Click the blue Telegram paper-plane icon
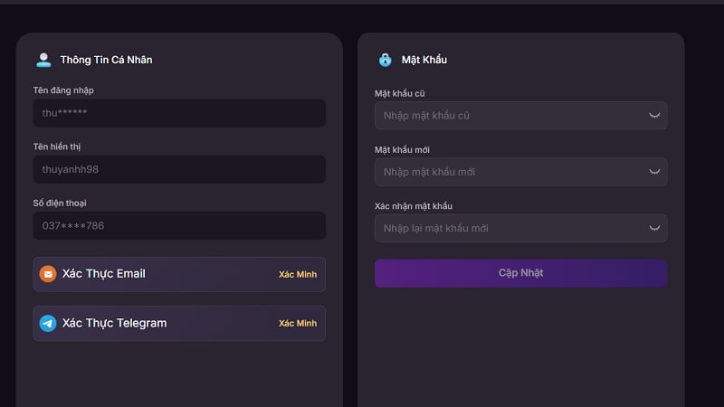 (x=48, y=323)
